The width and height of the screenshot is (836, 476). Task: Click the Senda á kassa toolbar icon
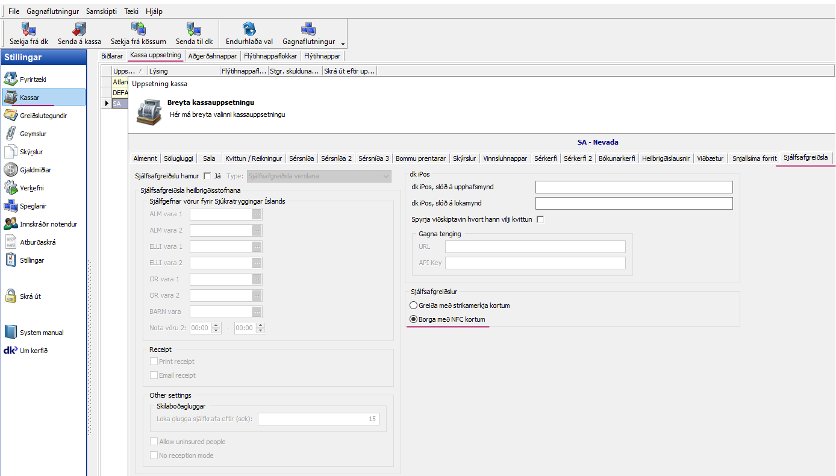point(79,30)
